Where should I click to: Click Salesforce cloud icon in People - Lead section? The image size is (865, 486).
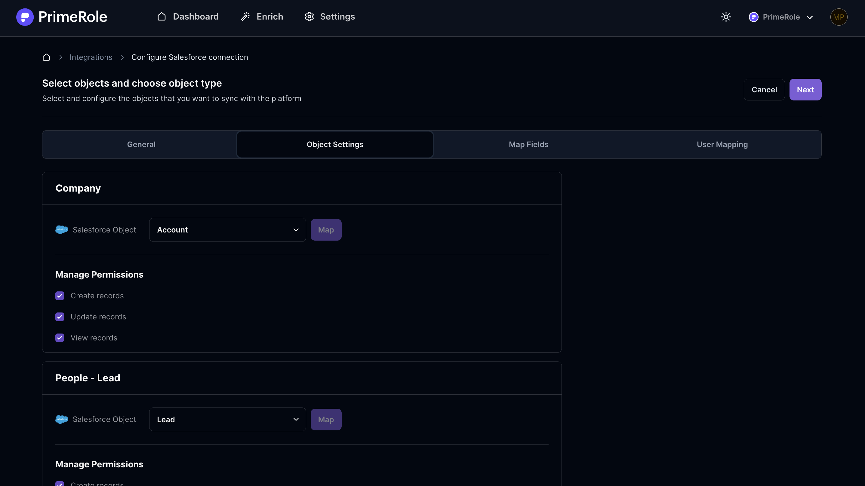pos(62,420)
